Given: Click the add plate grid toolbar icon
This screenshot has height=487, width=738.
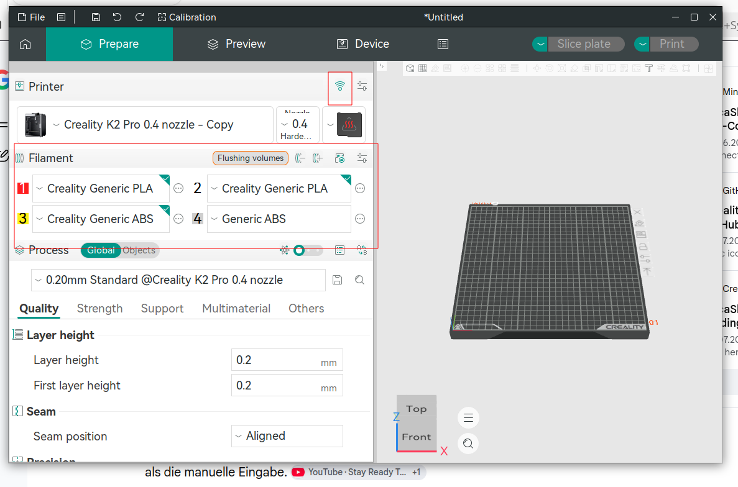Looking at the screenshot, I should pos(423,68).
